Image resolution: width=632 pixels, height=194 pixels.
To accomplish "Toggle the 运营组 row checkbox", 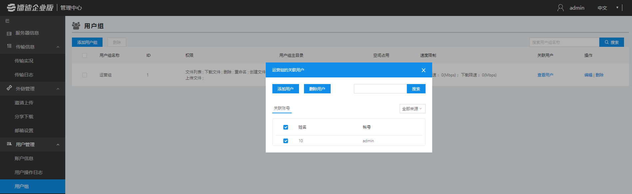I will [85, 75].
